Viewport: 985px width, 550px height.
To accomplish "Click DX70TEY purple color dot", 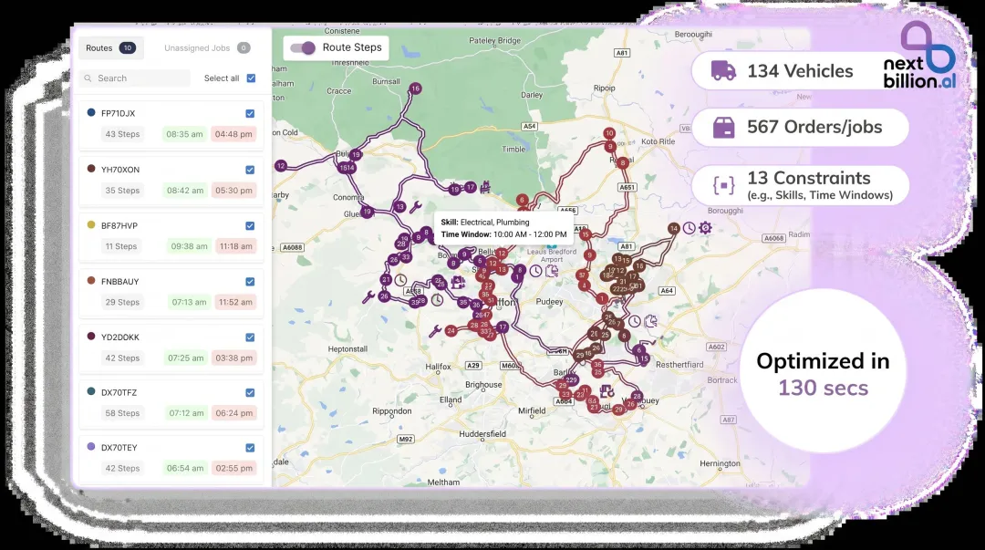I will (x=91, y=446).
